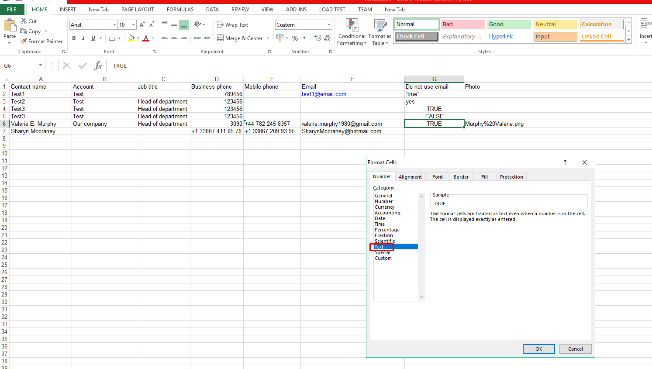Expand the cell Styles gallery More arrow
This screenshot has width=652, height=369.
tap(629, 39)
